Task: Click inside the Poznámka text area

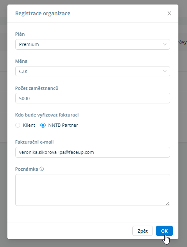Action: coord(92,190)
